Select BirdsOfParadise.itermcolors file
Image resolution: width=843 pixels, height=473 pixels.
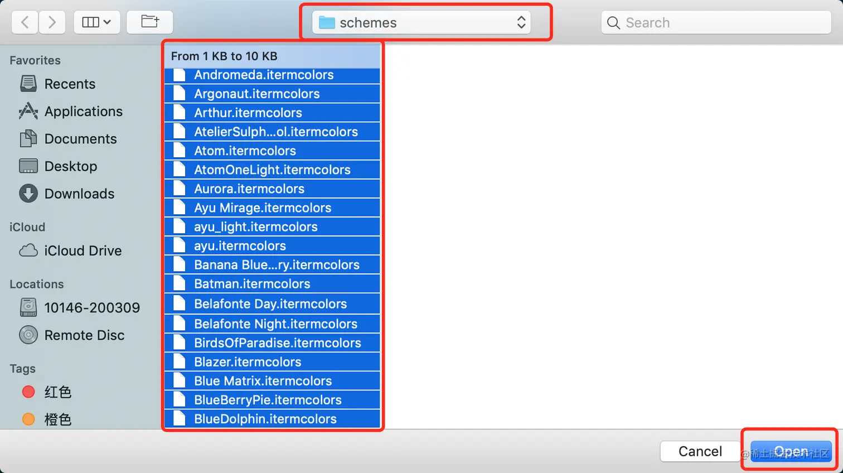click(x=272, y=342)
